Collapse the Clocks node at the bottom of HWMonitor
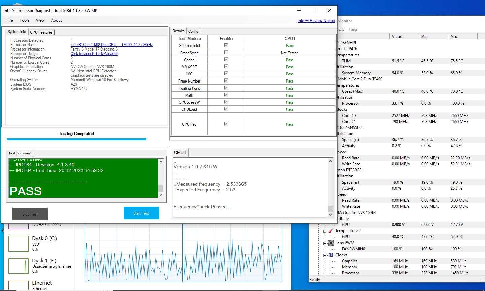 (325, 255)
